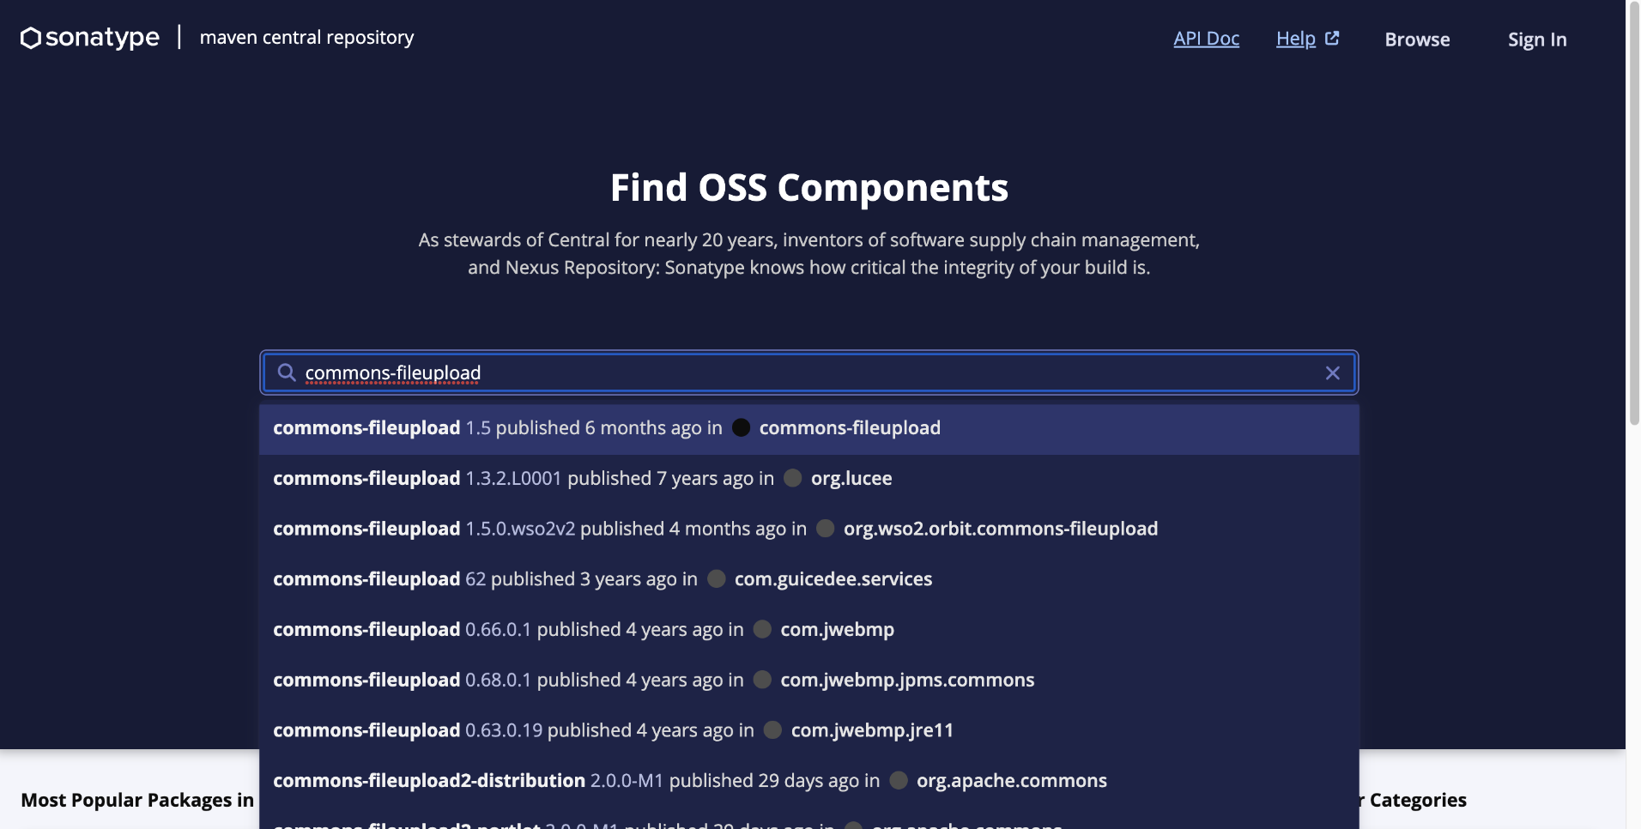Click the namespace dot icon before commons-fileupload
The width and height of the screenshot is (1641, 829).
(742, 427)
